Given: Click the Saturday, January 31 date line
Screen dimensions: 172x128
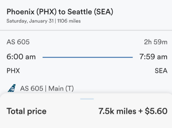Looking at the screenshot, I should 30,21.
